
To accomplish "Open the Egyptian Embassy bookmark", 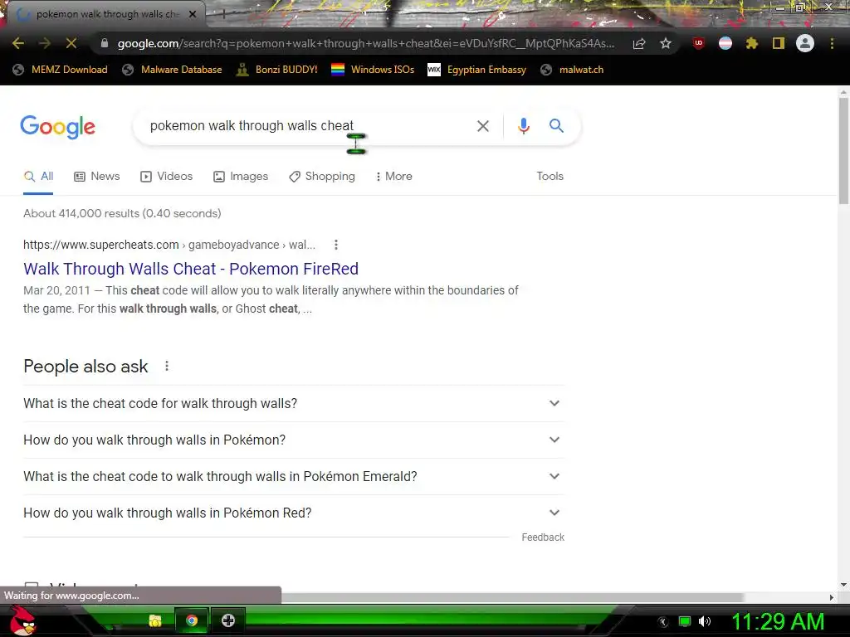I will pyautogui.click(x=477, y=70).
